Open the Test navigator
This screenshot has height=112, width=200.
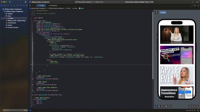coord(17,6)
